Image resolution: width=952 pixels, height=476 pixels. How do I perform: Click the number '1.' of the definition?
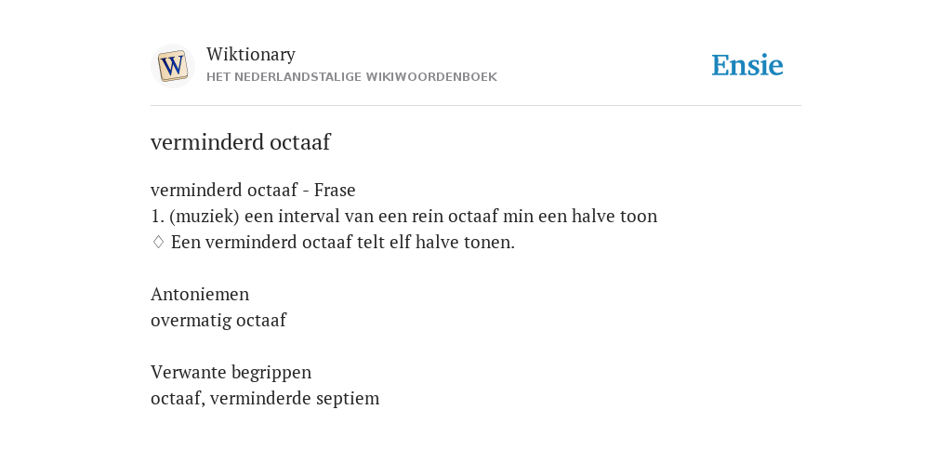click(x=157, y=216)
